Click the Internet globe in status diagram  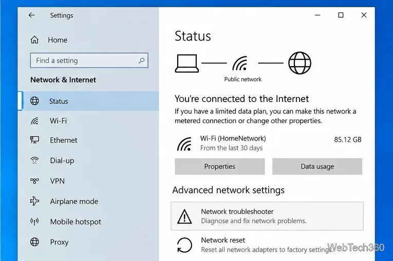click(300, 63)
